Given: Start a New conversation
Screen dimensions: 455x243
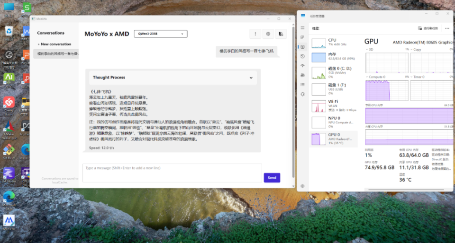Looking at the screenshot, I should pyautogui.click(x=54, y=44).
